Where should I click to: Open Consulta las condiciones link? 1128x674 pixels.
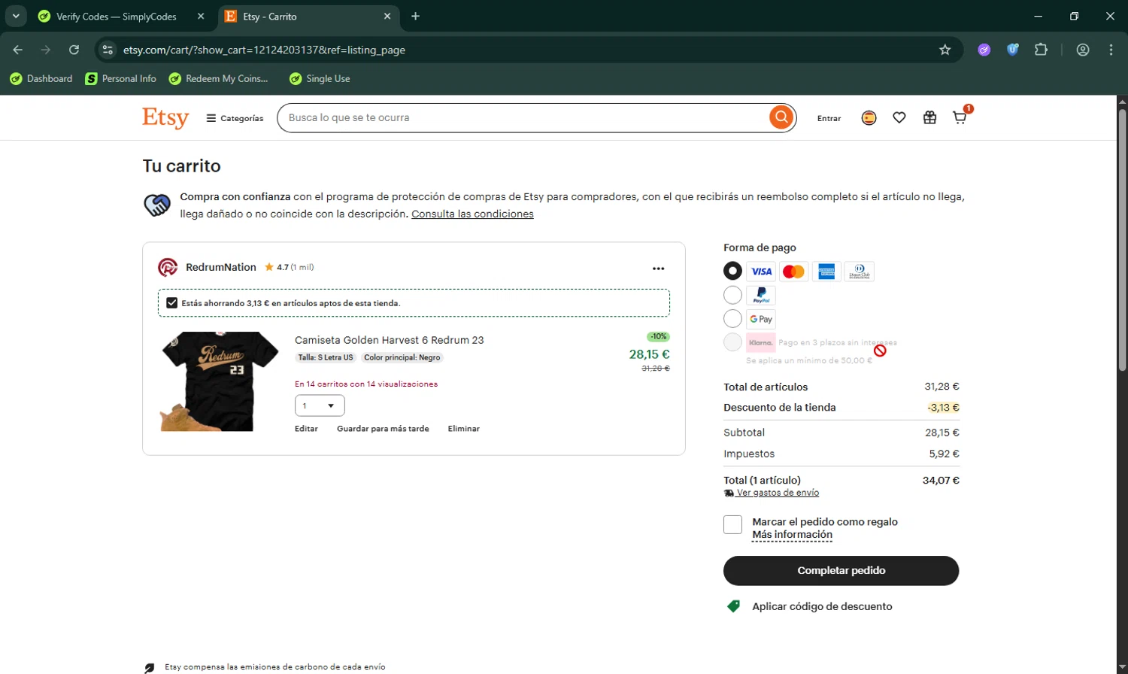472,214
